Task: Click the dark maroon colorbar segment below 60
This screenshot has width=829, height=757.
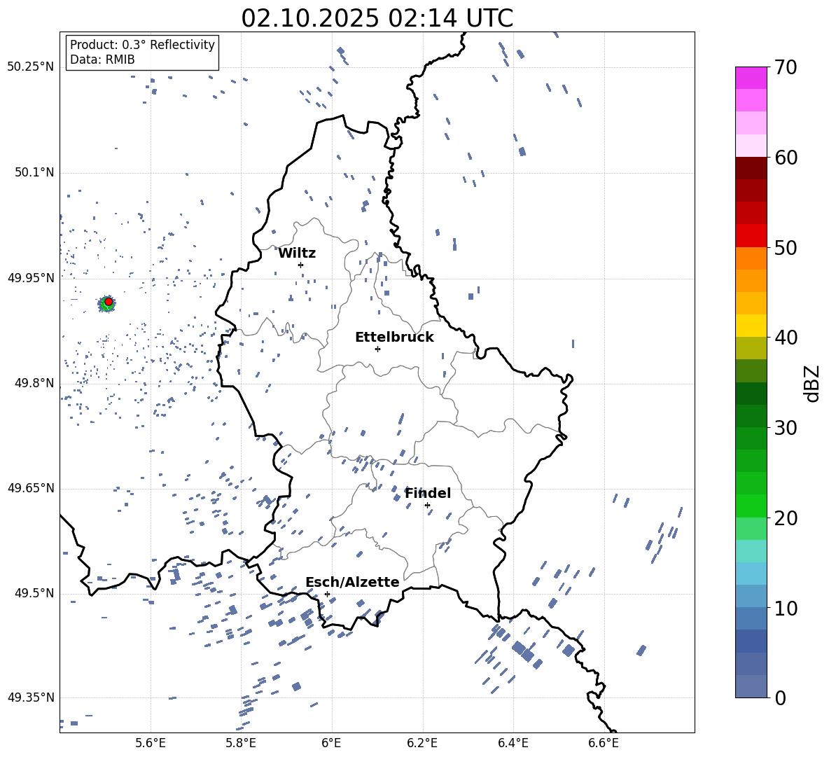Action: [751, 168]
